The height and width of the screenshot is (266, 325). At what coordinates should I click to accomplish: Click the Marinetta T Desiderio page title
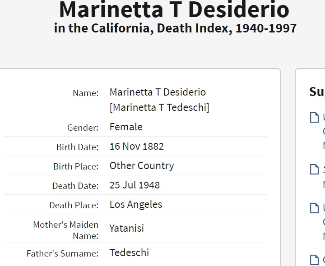point(174,10)
